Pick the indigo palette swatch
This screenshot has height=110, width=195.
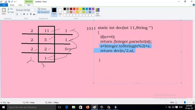(x=90, y=9)
